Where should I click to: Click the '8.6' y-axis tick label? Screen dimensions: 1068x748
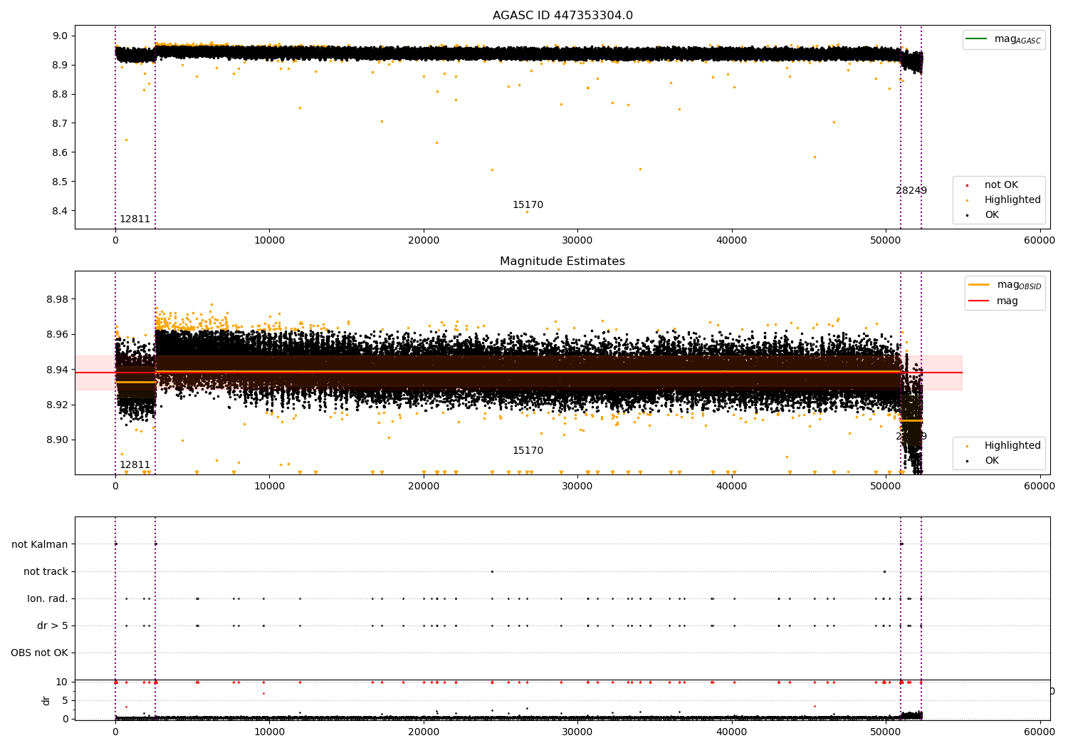click(61, 152)
